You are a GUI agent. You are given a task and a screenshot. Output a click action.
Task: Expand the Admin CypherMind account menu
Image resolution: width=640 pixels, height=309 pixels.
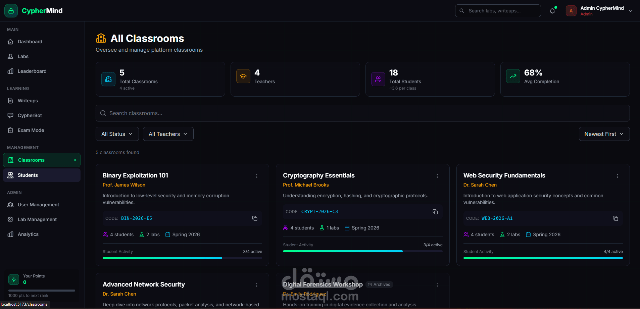pyautogui.click(x=631, y=11)
